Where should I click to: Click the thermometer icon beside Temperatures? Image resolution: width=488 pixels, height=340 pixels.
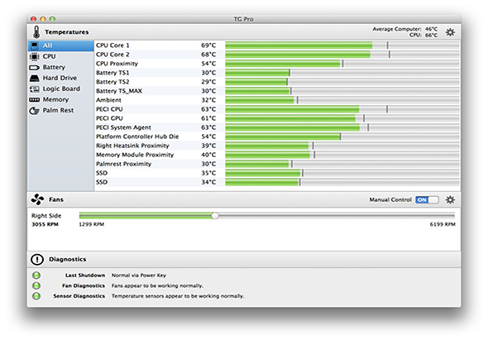point(36,32)
